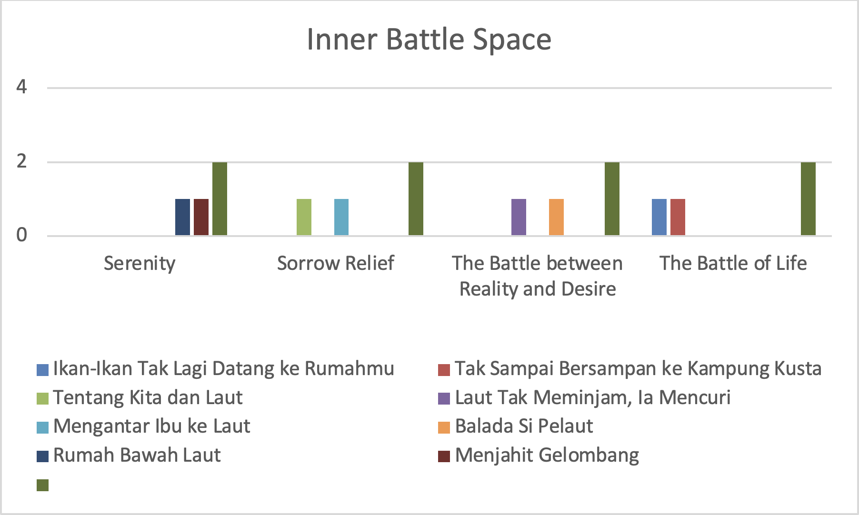Click the teal Mengantar Ibu ke Laut swatch

(42, 427)
